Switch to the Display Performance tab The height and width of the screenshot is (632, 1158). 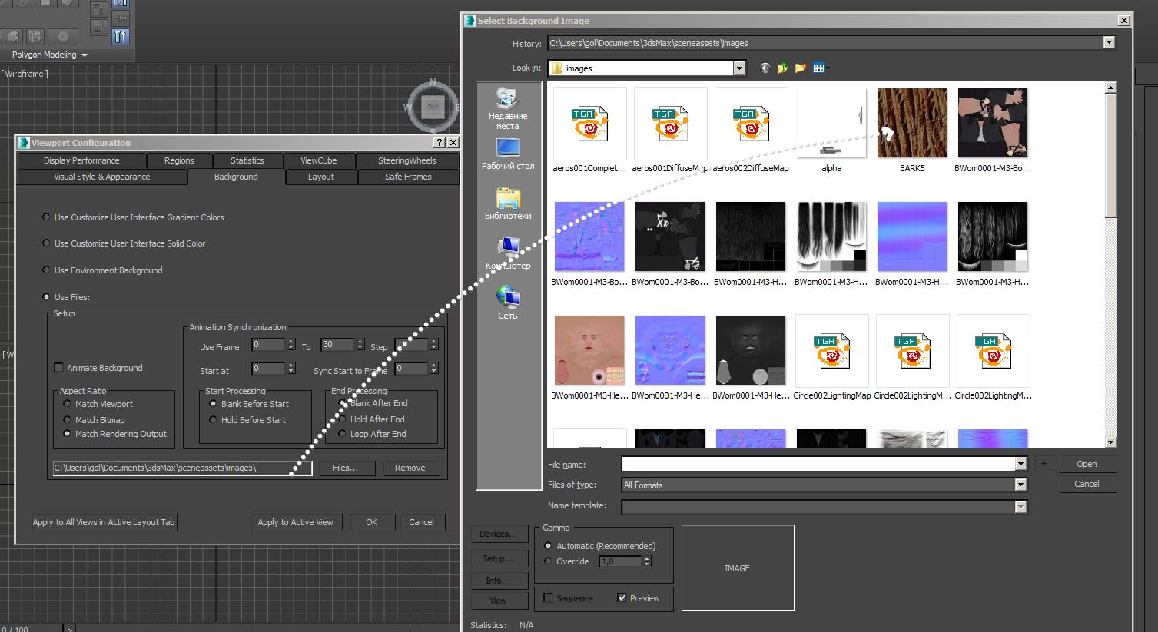tap(81, 160)
